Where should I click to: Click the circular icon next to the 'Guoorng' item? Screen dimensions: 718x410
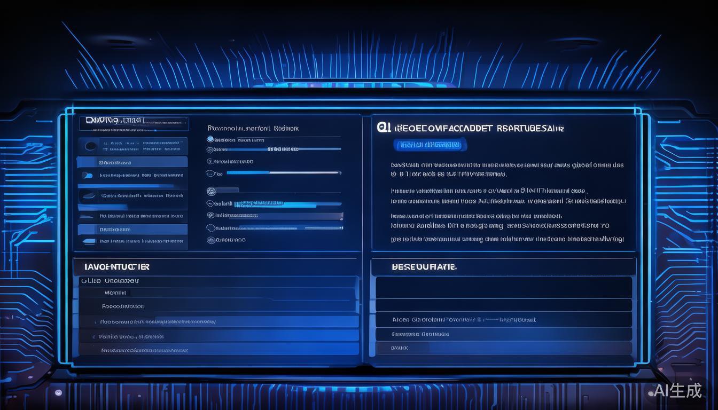(x=211, y=240)
